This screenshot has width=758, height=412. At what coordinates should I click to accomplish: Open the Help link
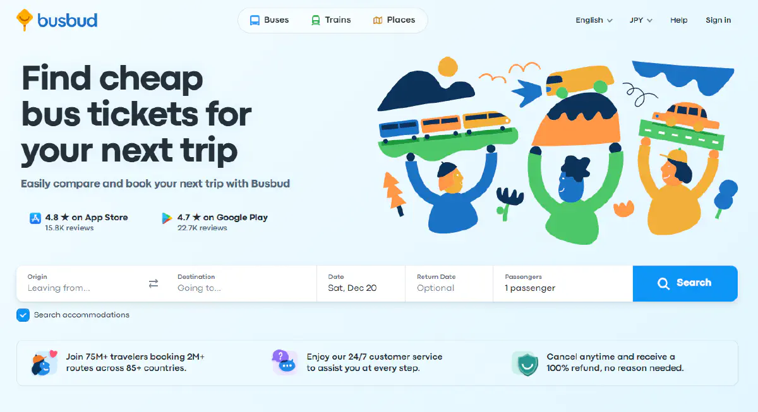pyautogui.click(x=679, y=20)
